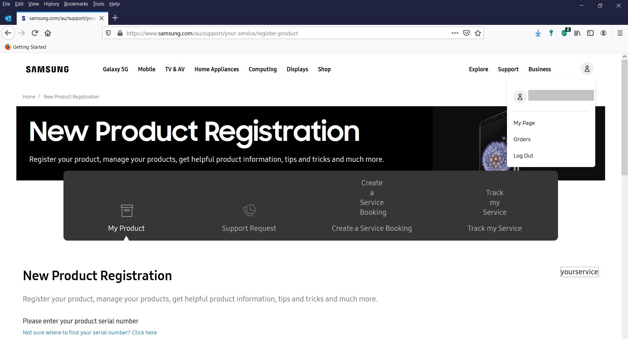Click the My Product box icon
This screenshot has height=339, width=628.
(x=127, y=211)
